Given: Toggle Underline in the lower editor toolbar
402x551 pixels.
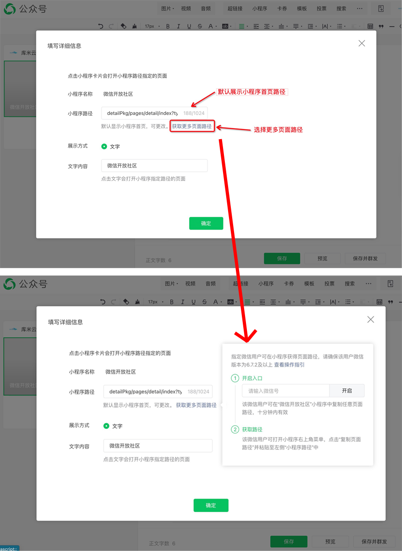Looking at the screenshot, I should coord(194,302).
